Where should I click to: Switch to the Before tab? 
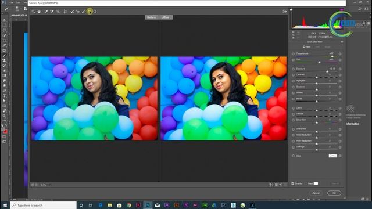tap(152, 17)
